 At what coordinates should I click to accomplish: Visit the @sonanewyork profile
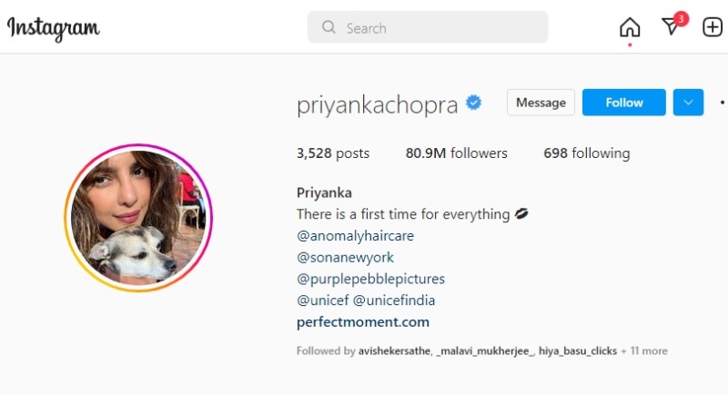coord(345,258)
